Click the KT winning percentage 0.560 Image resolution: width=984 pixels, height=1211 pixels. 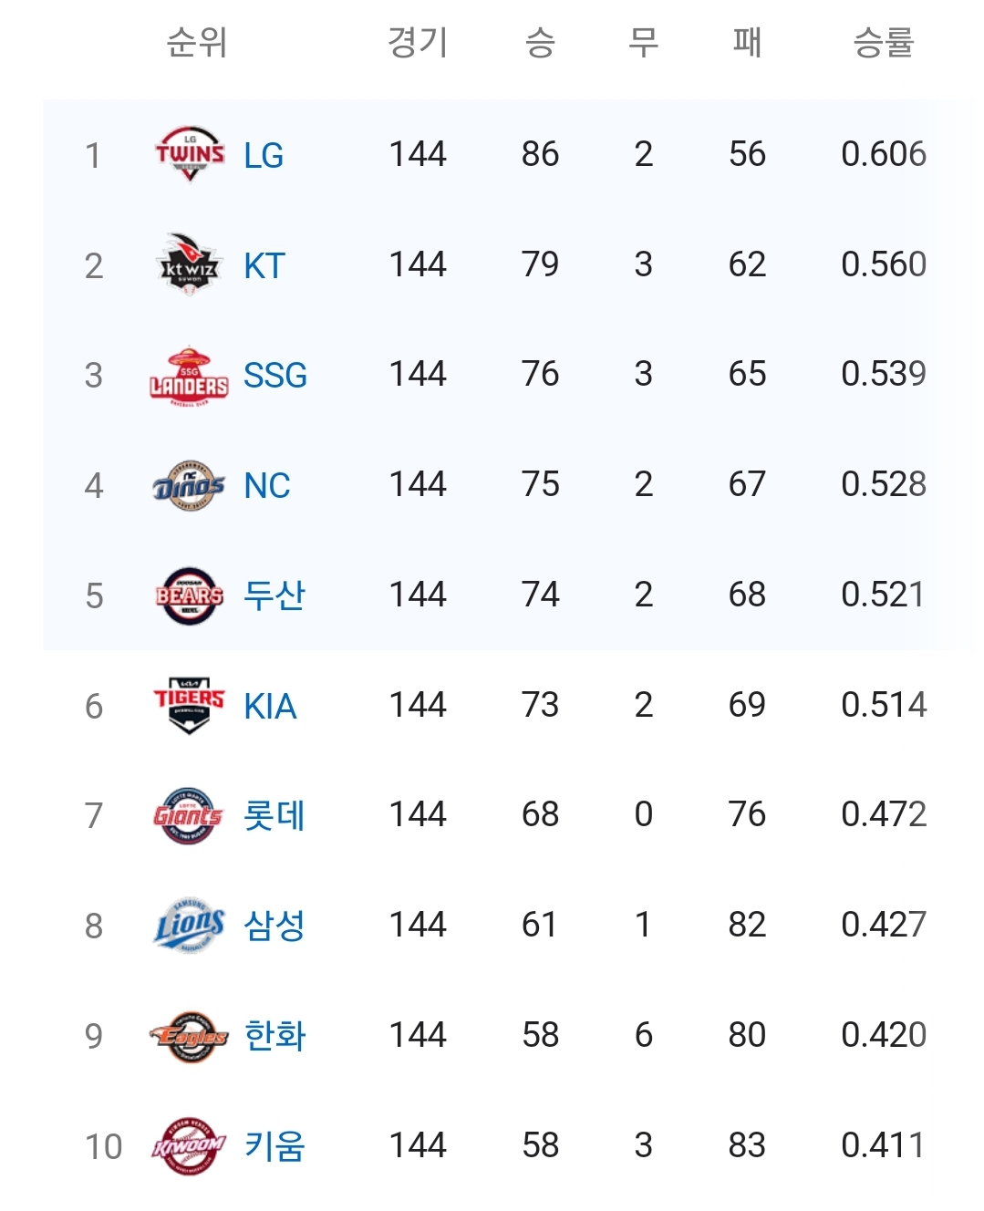883,264
